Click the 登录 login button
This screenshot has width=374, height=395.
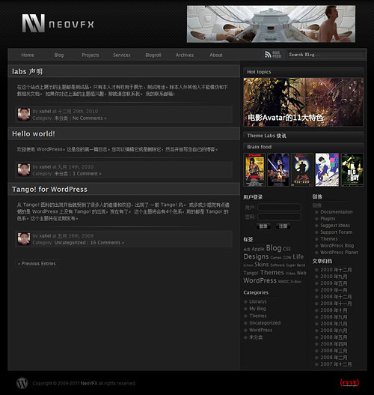[263, 226]
